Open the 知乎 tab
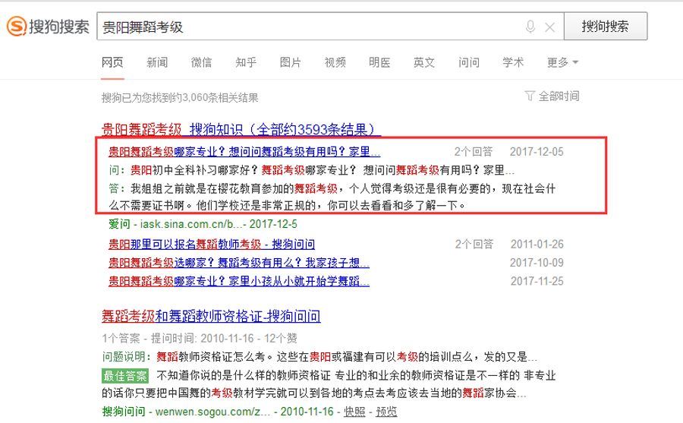The width and height of the screenshot is (683, 423). pos(246,62)
